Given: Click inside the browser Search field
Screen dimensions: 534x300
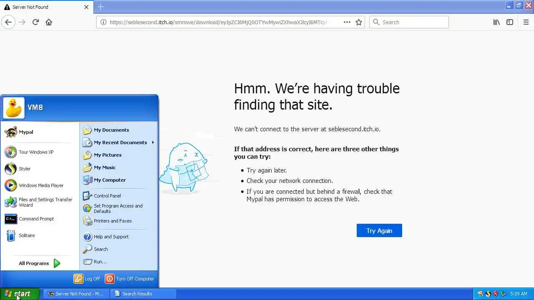Looking at the screenshot, I should 409,22.
